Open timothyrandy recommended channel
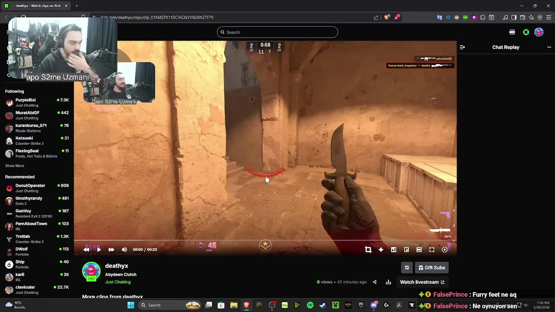Viewport: 555px width, 312px height. coord(37,201)
